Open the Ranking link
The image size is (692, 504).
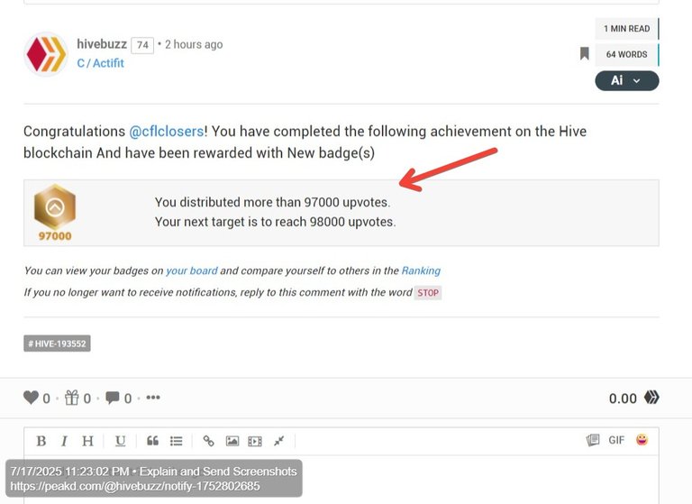(x=421, y=270)
